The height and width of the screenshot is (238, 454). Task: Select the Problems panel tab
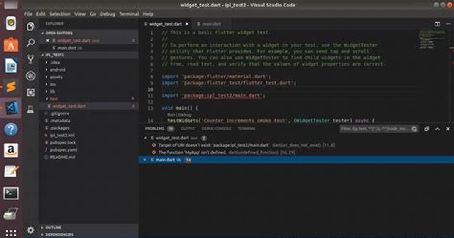coord(154,128)
